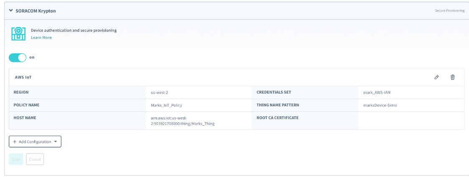Click the AWS IoT section title
469x177 pixels.
click(23, 77)
